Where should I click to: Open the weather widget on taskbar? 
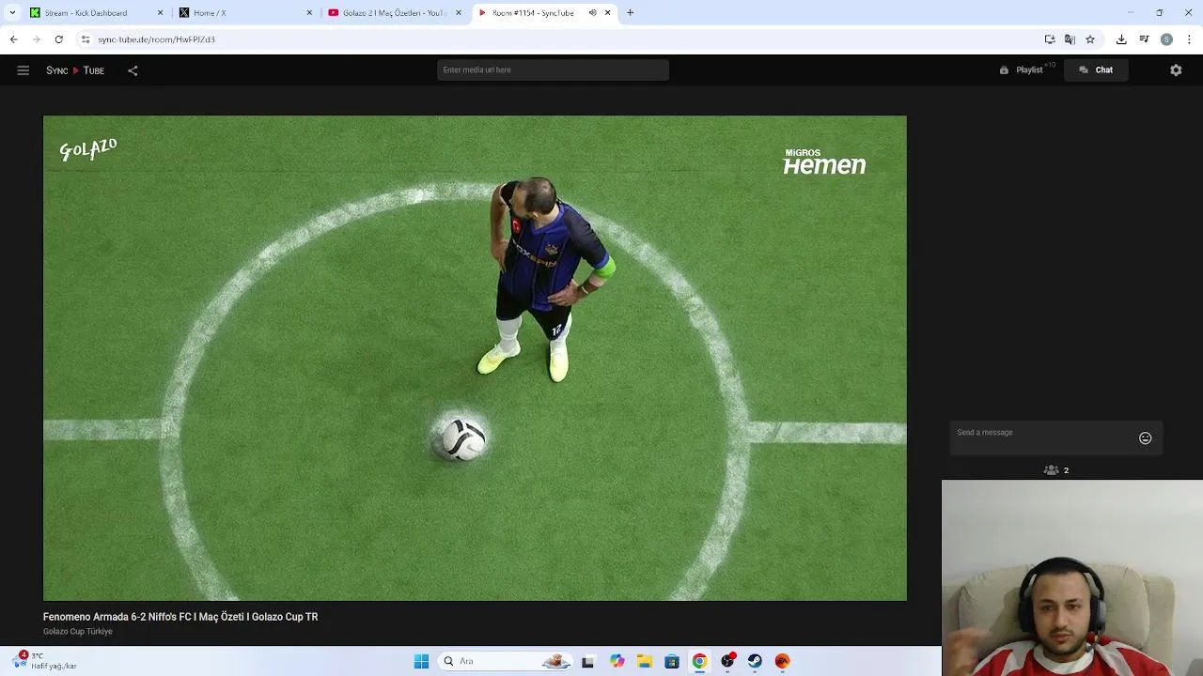pos(45,661)
